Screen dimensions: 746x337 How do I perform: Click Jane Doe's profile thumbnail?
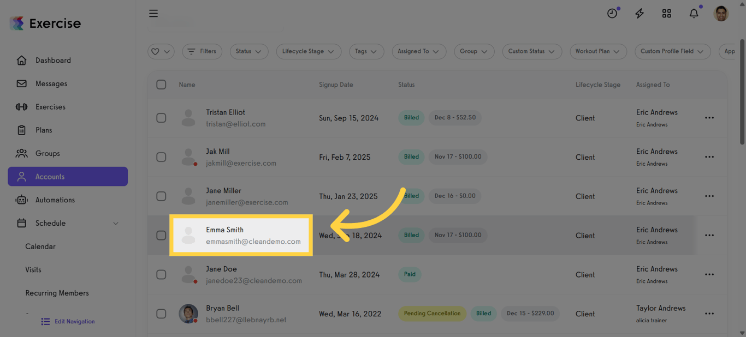click(188, 274)
